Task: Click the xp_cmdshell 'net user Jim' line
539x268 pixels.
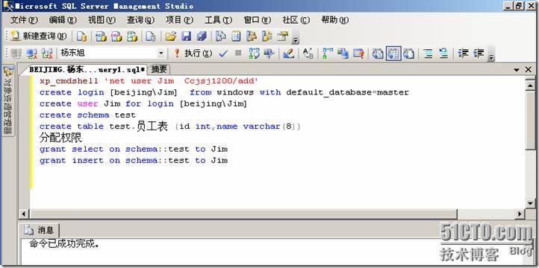Action: 149,81
